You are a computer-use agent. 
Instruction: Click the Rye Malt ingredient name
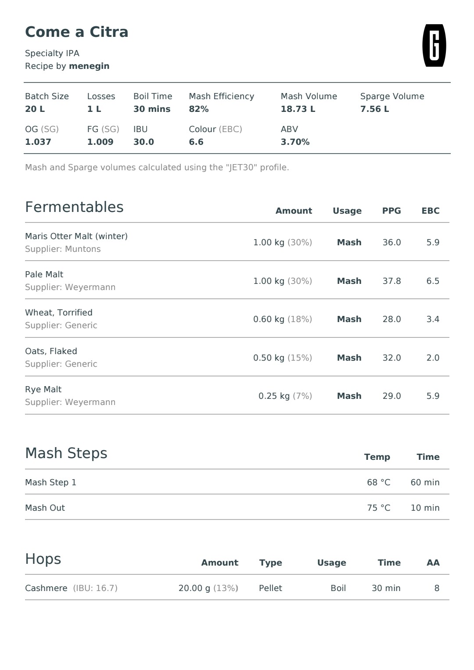click(43, 390)
